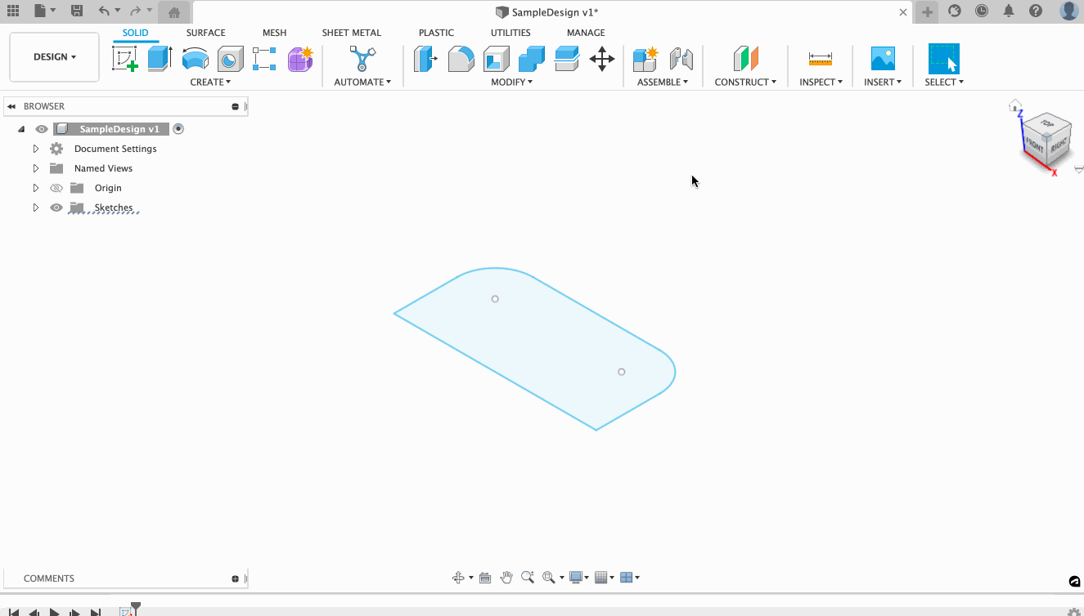The height and width of the screenshot is (616, 1084).
Task: Open the UTILITIES tab
Action: click(511, 33)
